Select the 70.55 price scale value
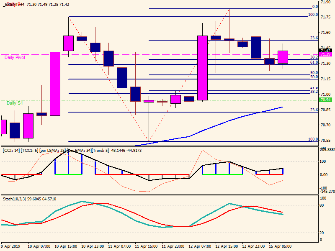The height and width of the screenshot is (251, 335). (x=325, y=140)
